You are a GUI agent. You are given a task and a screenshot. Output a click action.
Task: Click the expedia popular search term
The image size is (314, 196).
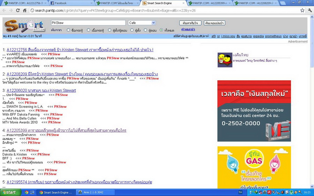click(258, 36)
